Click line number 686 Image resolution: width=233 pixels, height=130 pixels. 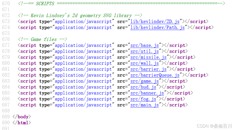tap(6, 99)
